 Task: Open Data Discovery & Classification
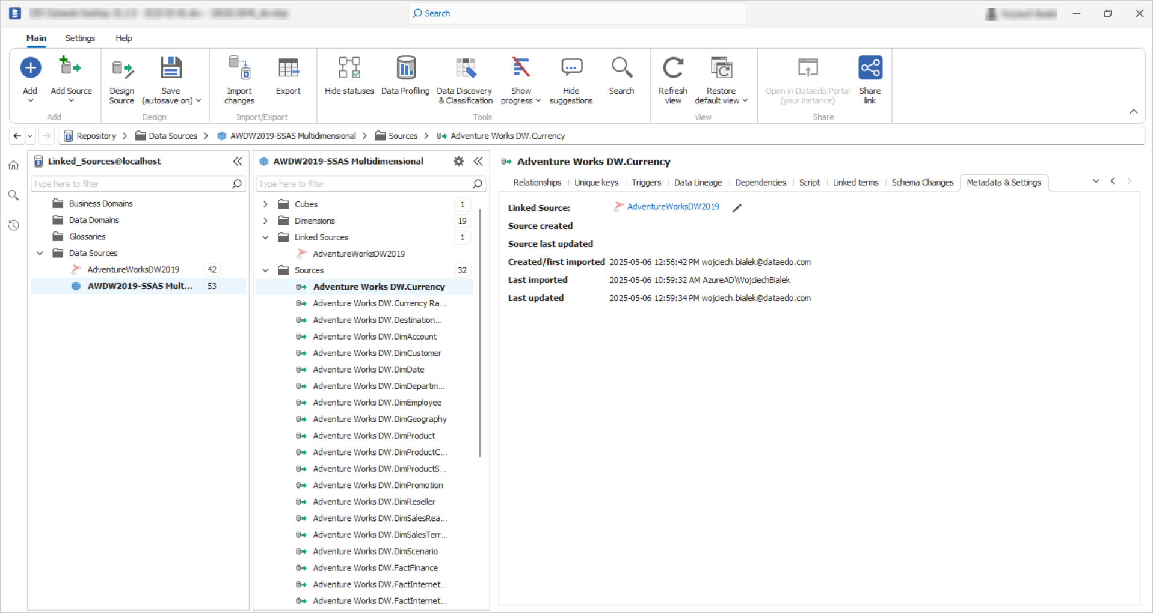click(465, 68)
